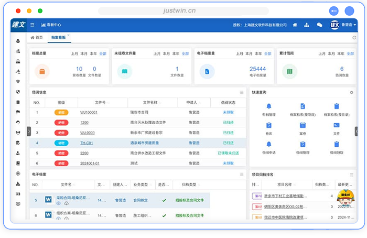Open the 借阅信息 panel options menu

(x=242, y=92)
